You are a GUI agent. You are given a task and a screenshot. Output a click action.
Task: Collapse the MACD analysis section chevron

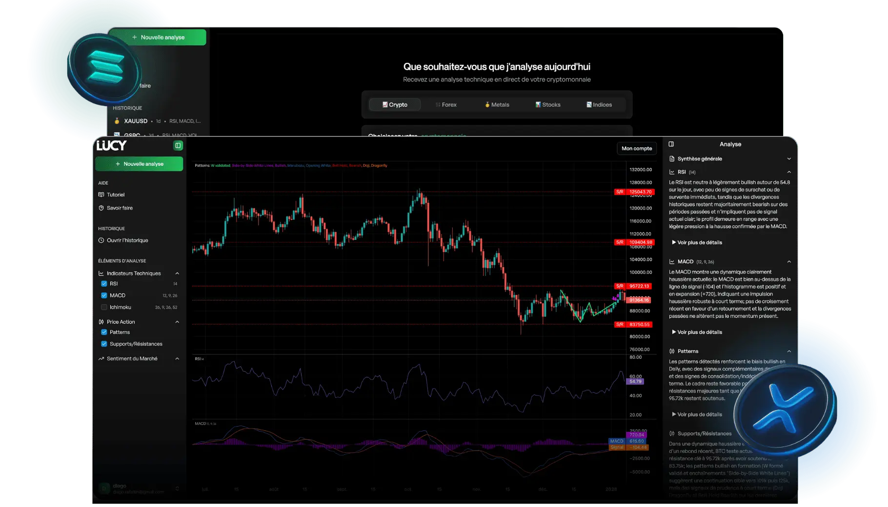[789, 262]
